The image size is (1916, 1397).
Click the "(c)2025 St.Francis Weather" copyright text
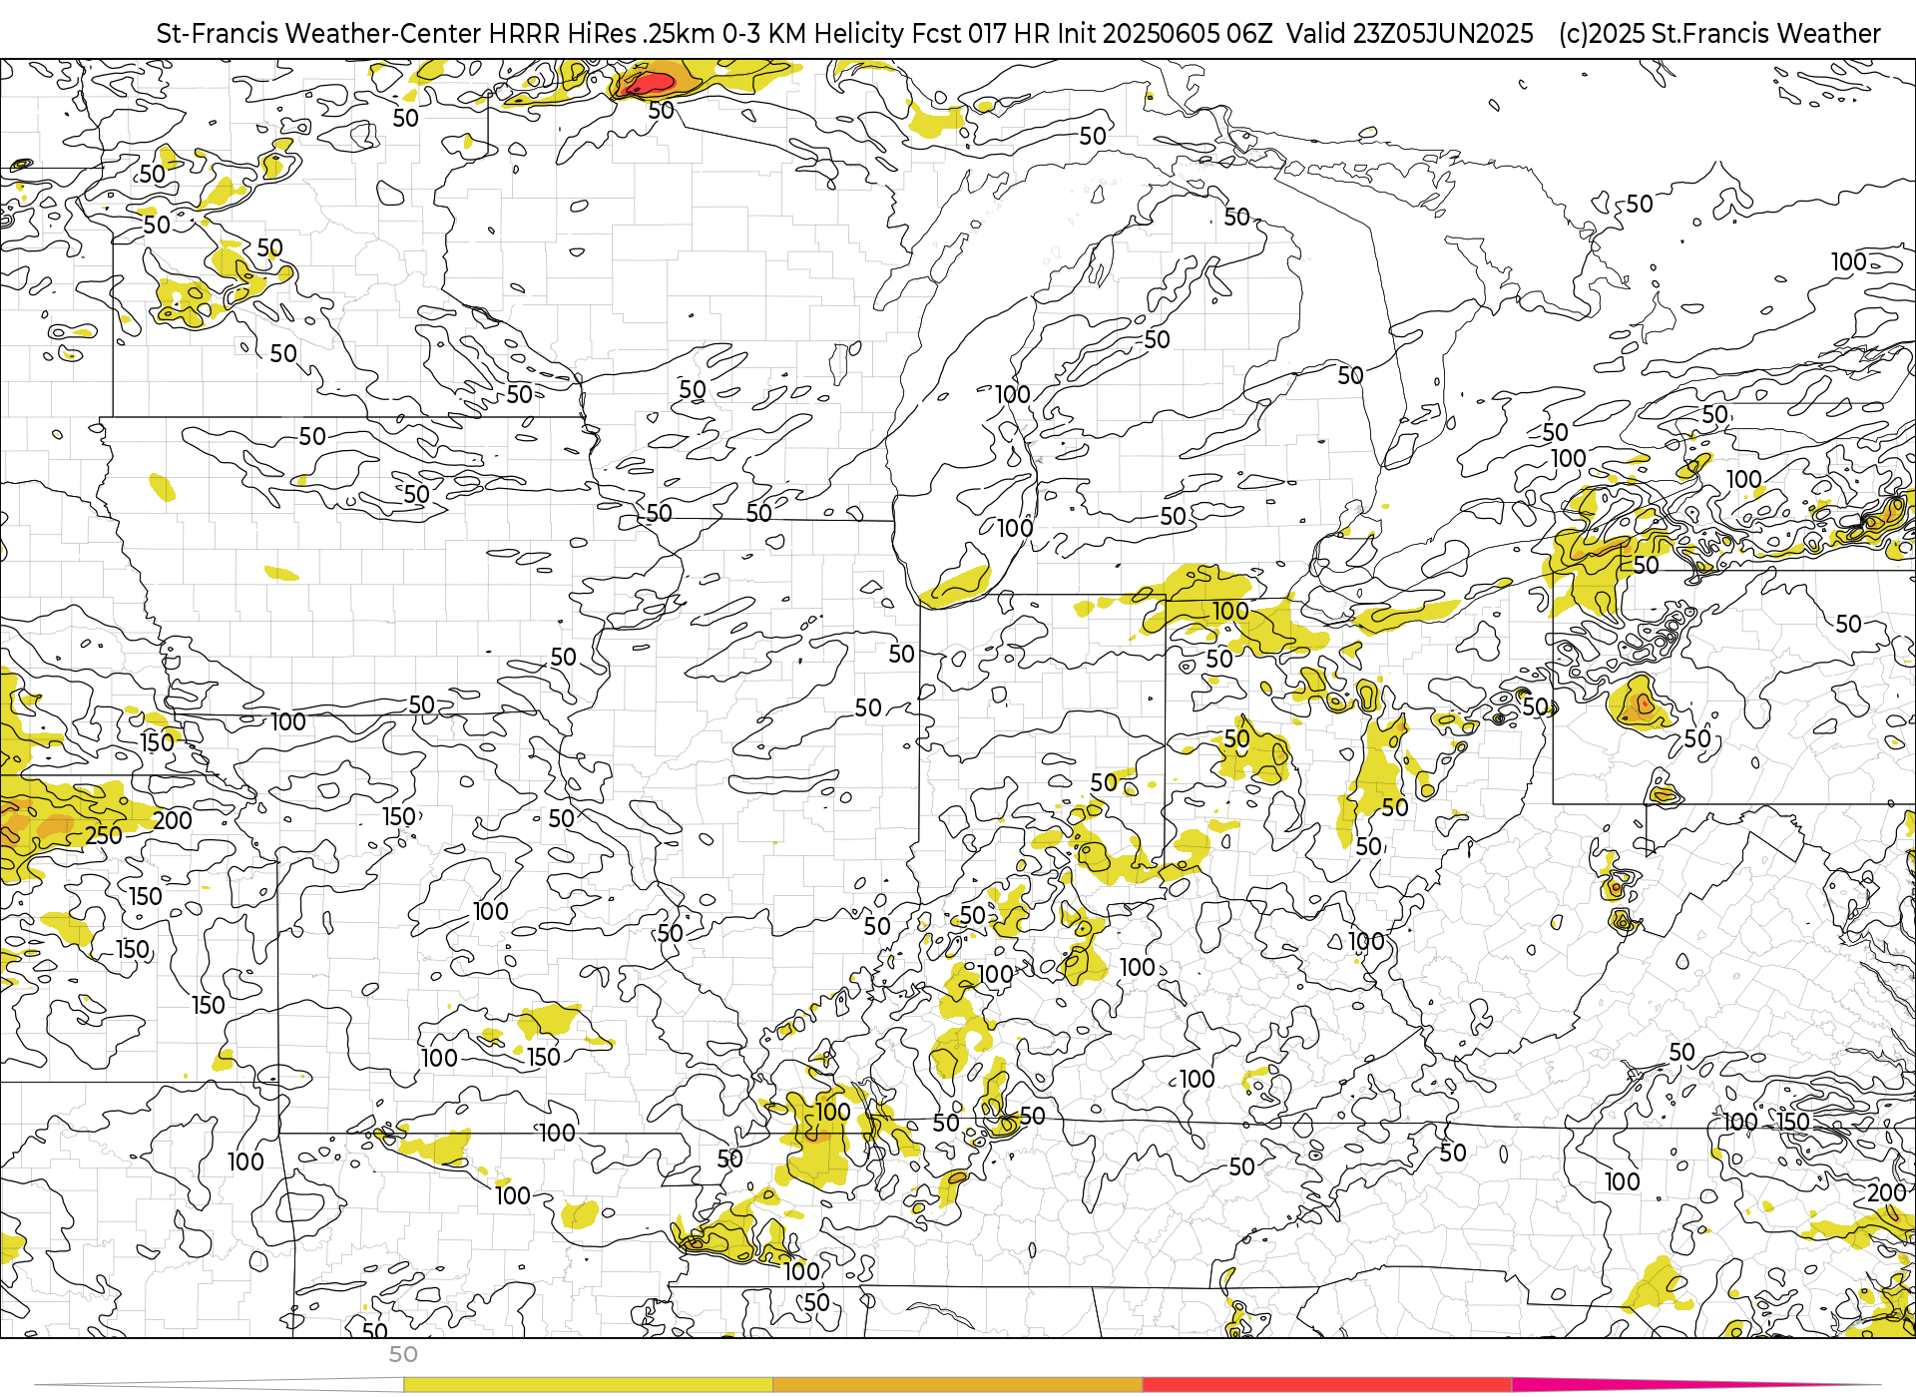1719,34
